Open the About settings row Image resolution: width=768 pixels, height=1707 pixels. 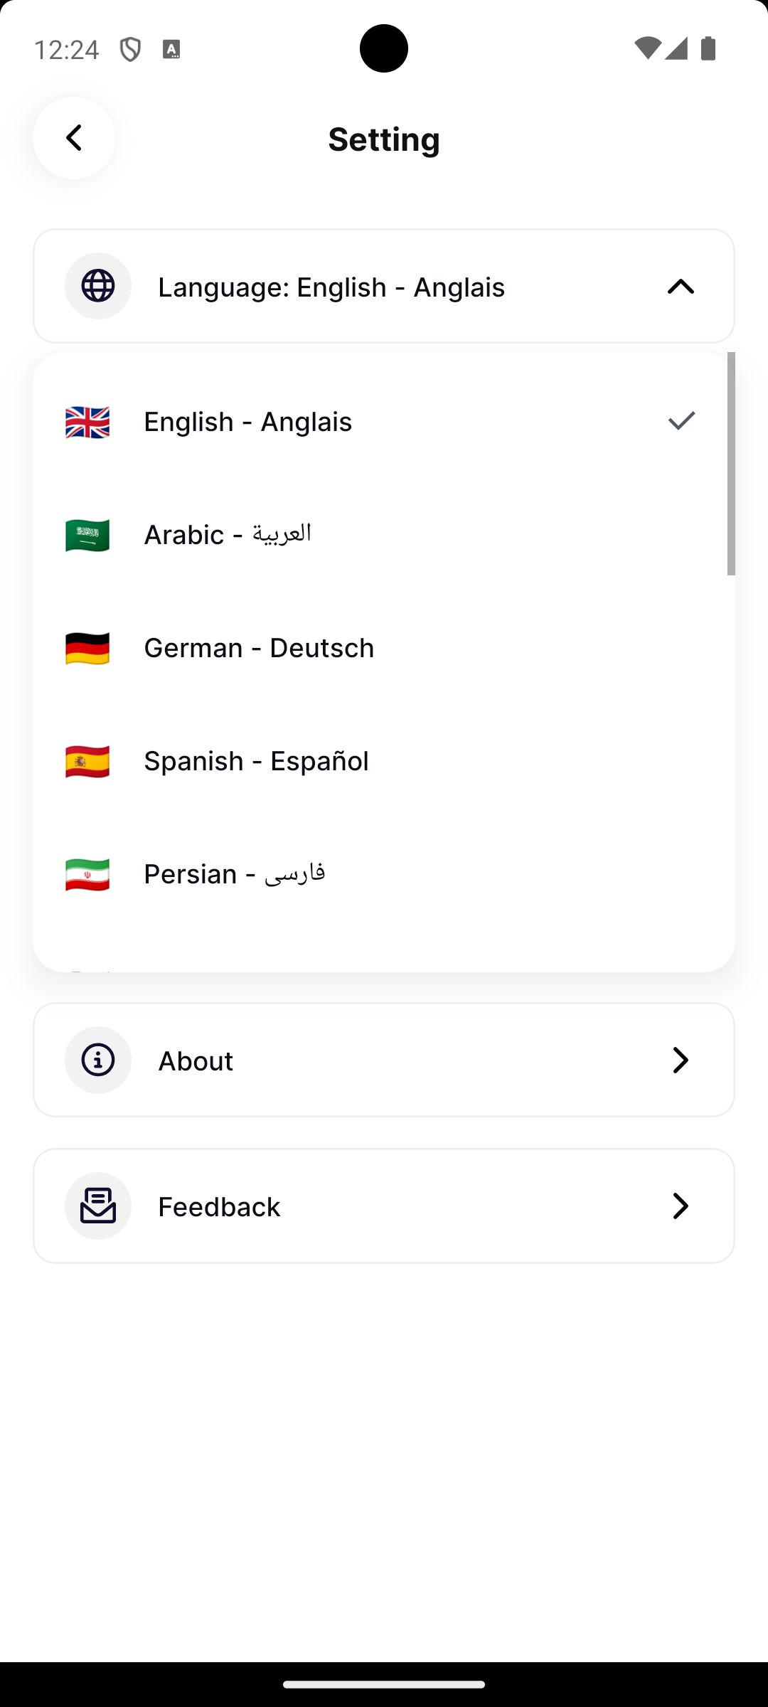(384, 1060)
